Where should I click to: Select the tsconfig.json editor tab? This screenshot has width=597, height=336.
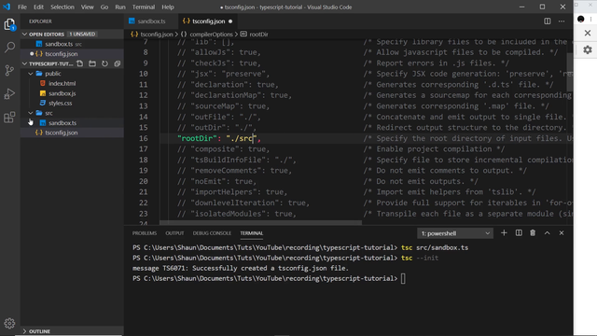pyautogui.click(x=208, y=21)
